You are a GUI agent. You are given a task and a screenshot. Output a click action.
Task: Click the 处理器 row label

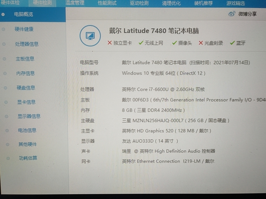click(87, 89)
